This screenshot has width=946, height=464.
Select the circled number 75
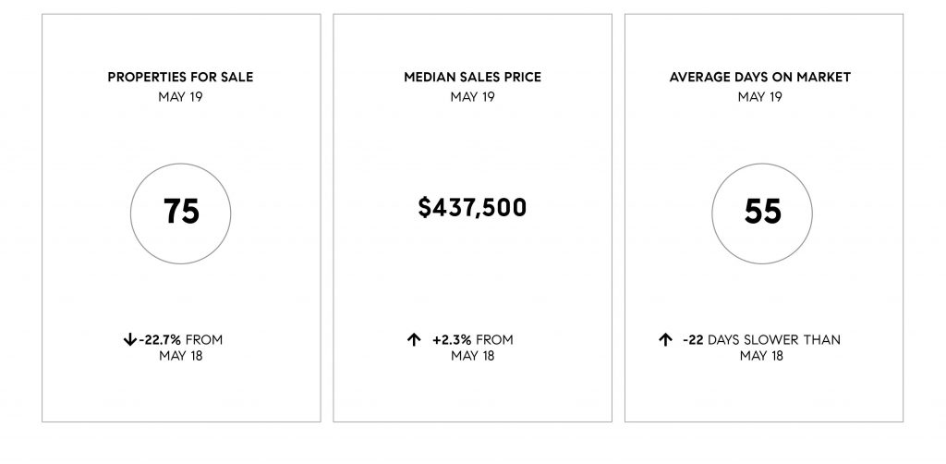[181, 213]
